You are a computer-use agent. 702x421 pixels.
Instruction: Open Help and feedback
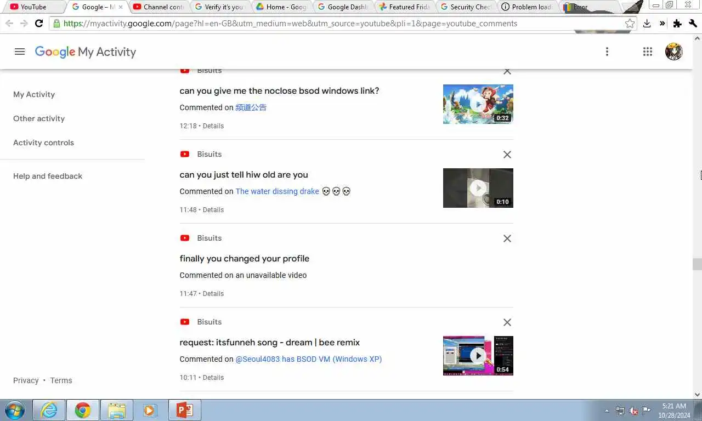pos(48,176)
